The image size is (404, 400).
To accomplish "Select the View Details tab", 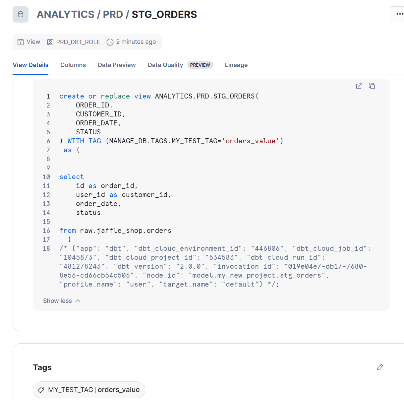I will click(30, 65).
